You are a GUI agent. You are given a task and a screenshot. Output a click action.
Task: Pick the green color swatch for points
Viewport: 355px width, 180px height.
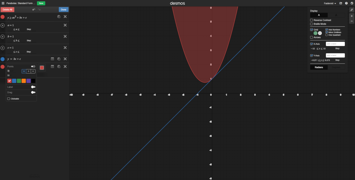pyautogui.click(x=19, y=81)
